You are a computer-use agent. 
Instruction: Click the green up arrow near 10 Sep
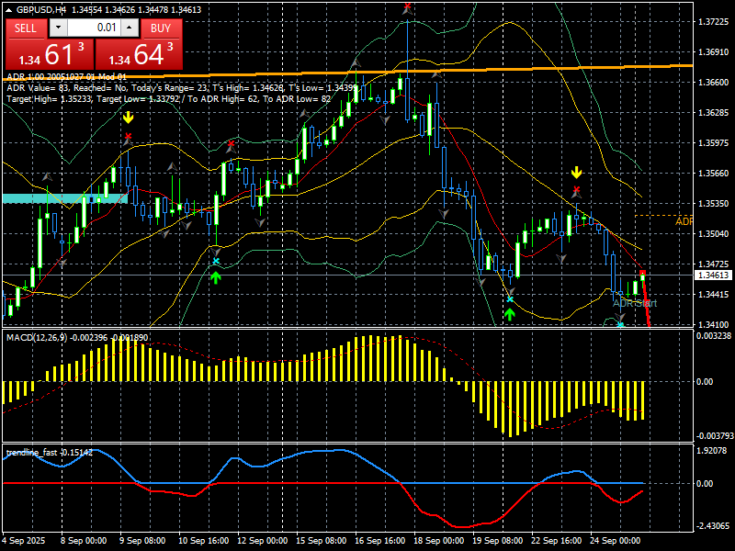click(215, 278)
